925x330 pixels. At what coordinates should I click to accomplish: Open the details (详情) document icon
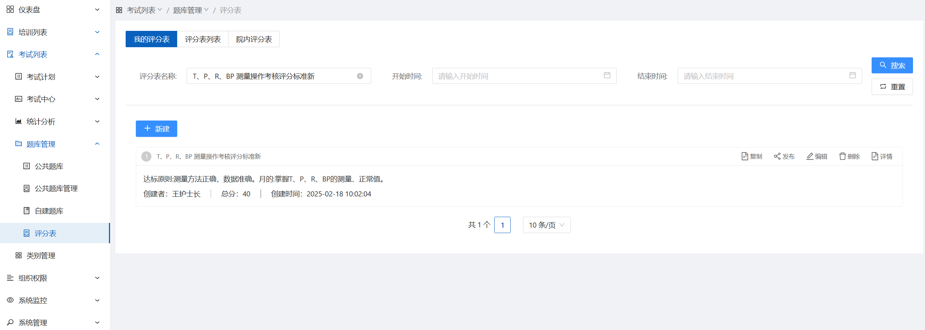click(x=875, y=156)
